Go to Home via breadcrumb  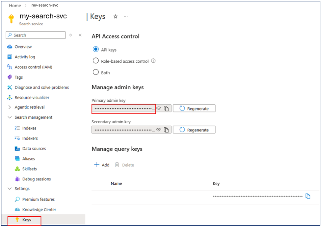(x=15, y=6)
